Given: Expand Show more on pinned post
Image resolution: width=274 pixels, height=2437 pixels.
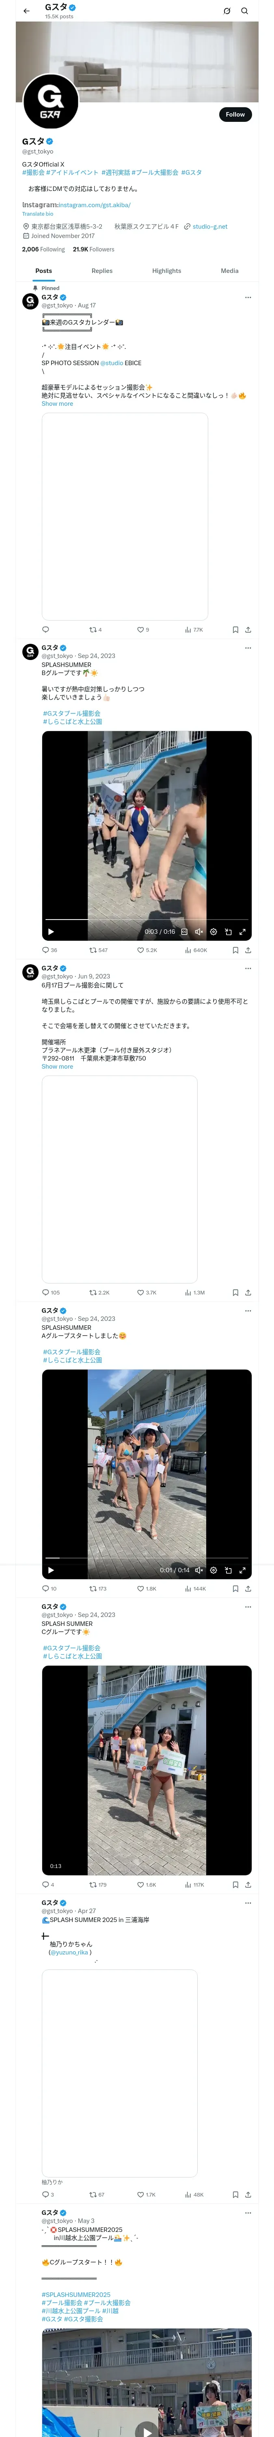Looking at the screenshot, I should (57, 404).
